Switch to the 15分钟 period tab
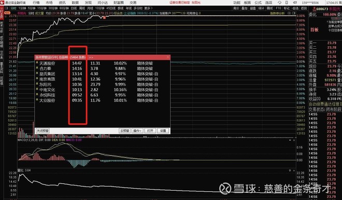The image size is (342, 200). pyautogui.click(x=41, y=8)
